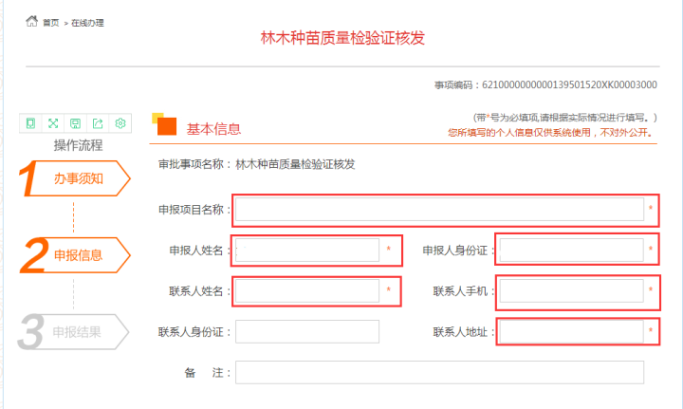The height and width of the screenshot is (409, 683).
Task: Click the share export icon
Action: [98, 123]
